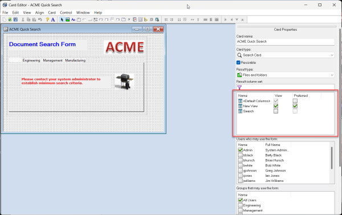Open the Align menu
The height and width of the screenshot is (215, 342).
(x=39, y=13)
